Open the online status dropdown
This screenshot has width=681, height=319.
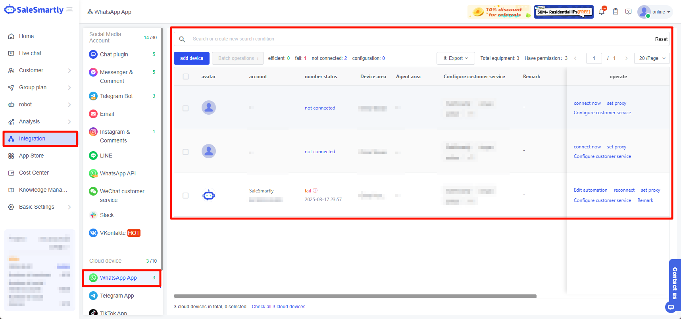coord(661,12)
